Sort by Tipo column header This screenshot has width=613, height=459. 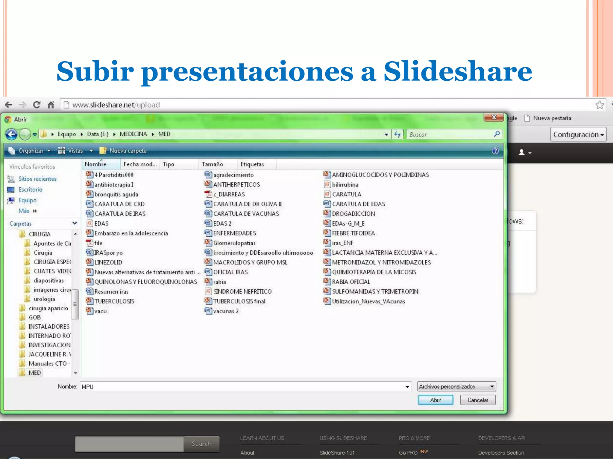[179, 164]
